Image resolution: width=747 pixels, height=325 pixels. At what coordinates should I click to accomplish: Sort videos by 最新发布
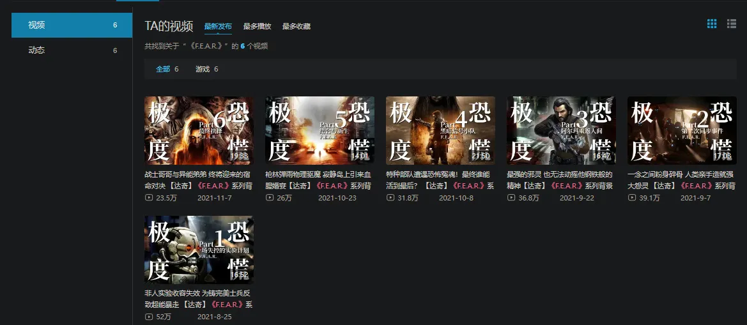click(218, 26)
